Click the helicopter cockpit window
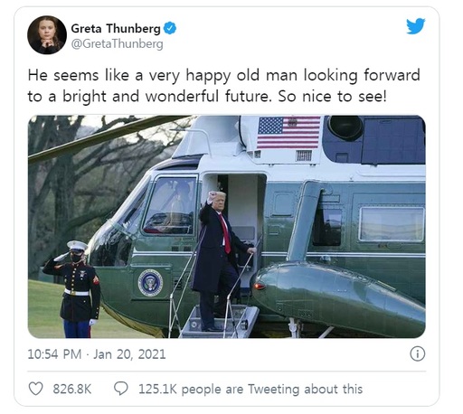 coord(169,206)
